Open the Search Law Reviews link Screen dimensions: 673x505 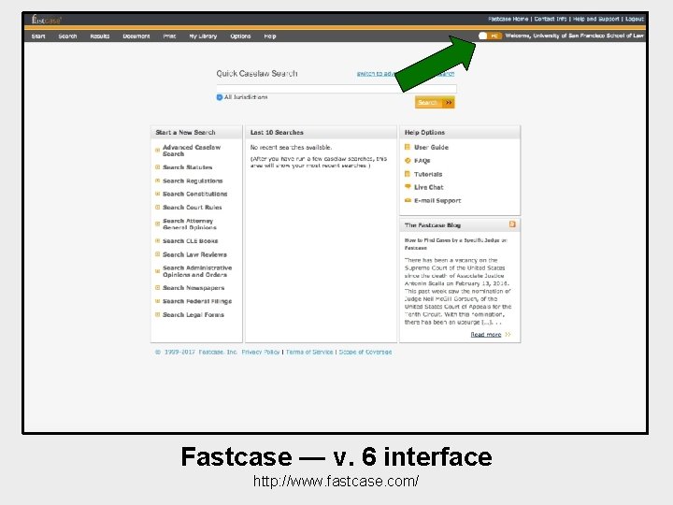point(194,254)
